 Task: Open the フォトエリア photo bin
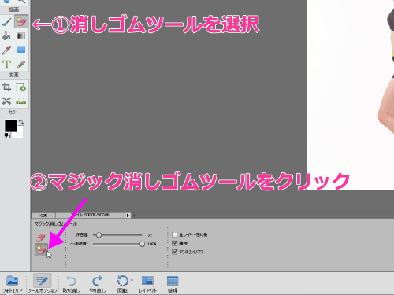12,284
